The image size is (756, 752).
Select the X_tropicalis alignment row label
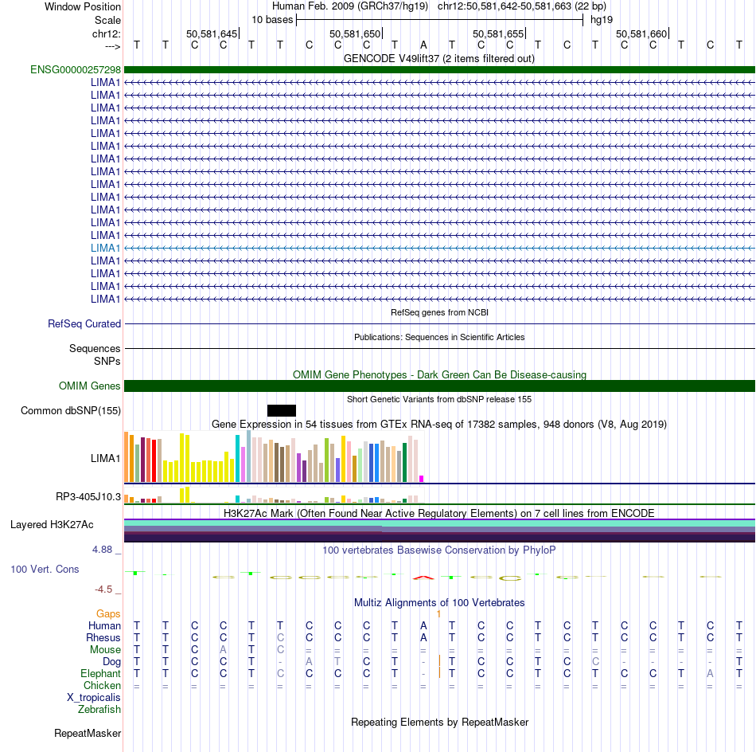click(x=94, y=698)
